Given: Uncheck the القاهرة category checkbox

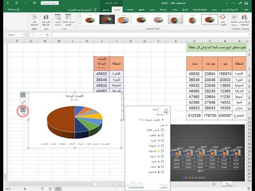Looking at the screenshot, I should point(162,135).
